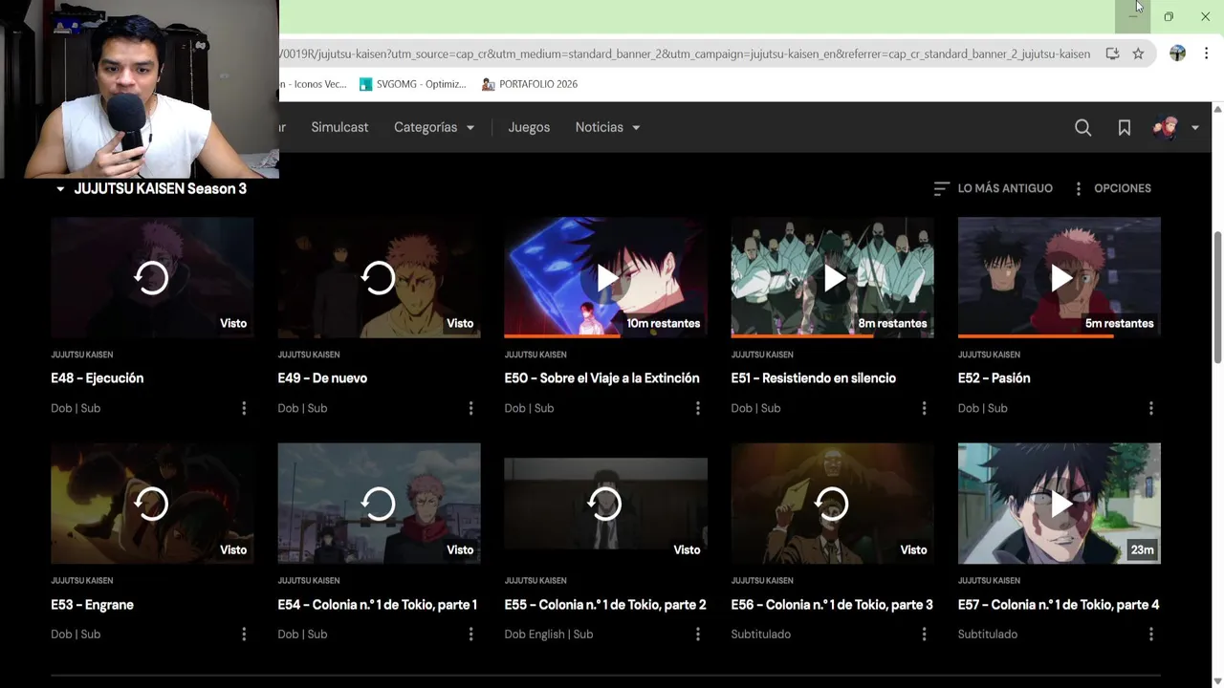
Task: Open Iconos Vec... bookmark
Action: [315, 84]
